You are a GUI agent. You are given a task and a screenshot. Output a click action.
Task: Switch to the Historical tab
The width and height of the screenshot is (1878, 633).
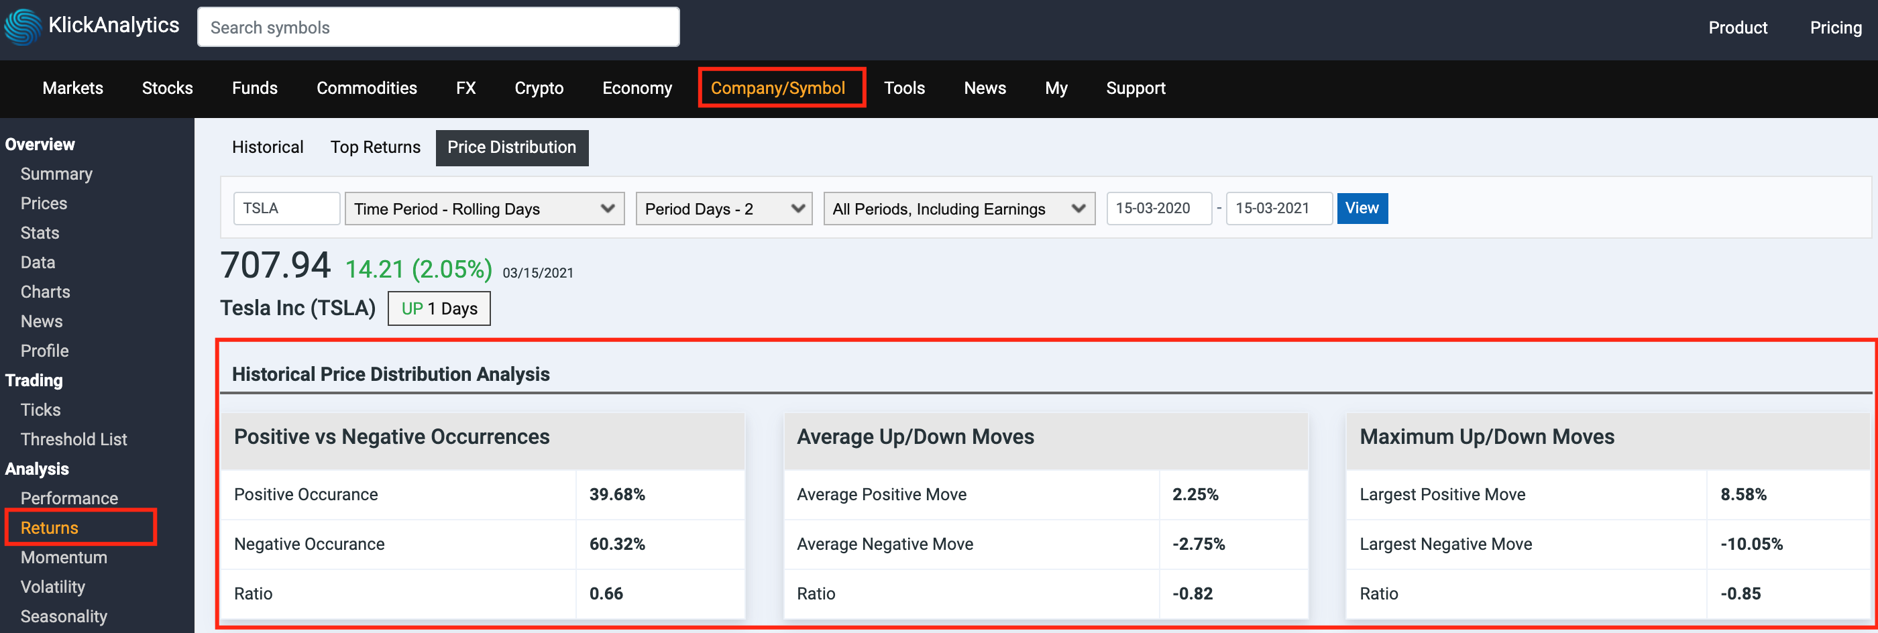[268, 148]
